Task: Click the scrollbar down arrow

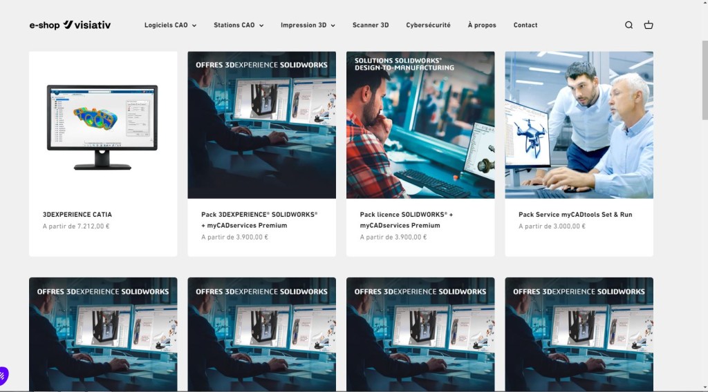Action: click(x=704, y=387)
